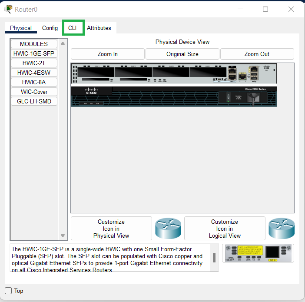Click the description text scrollbar thumb
The width and height of the screenshot is (305, 302).
214,258
